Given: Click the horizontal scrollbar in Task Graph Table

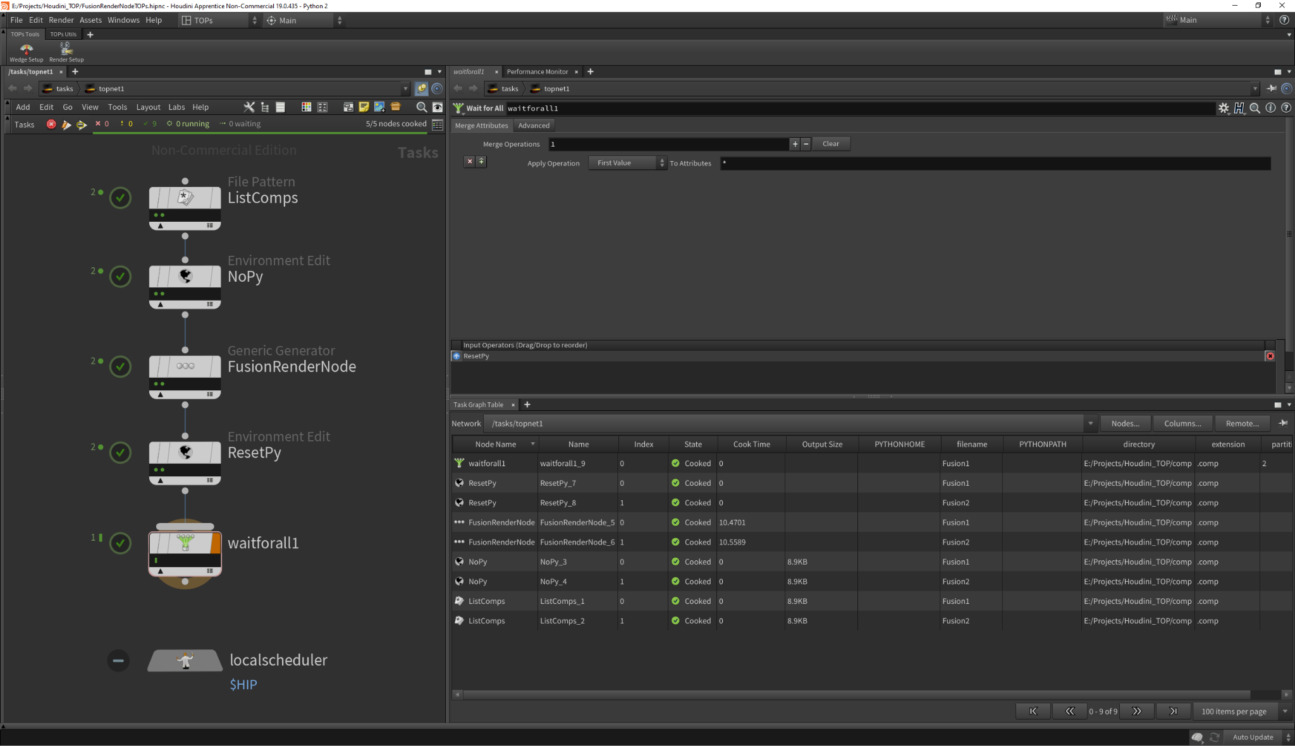Looking at the screenshot, I should 856,694.
